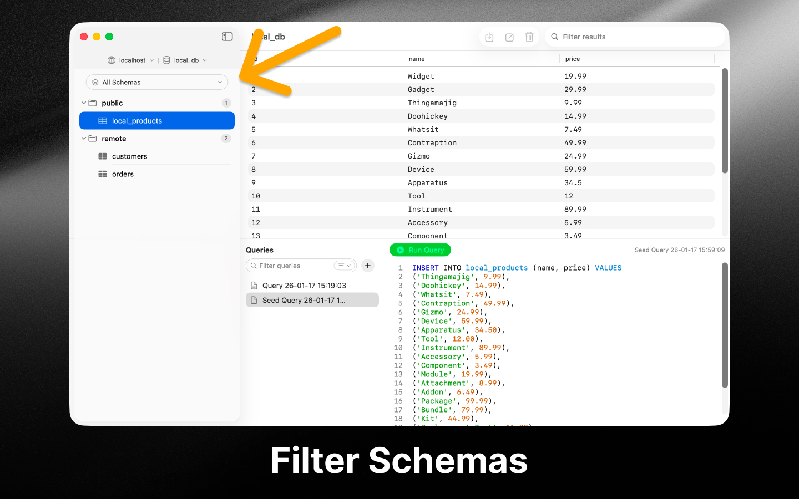Select Query 26-01-17 15:19:03
799x499 pixels.
tap(304, 285)
